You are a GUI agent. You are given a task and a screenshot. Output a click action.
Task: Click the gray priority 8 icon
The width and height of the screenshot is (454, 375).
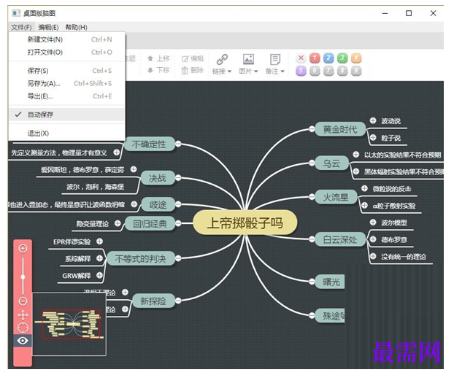(x=342, y=71)
